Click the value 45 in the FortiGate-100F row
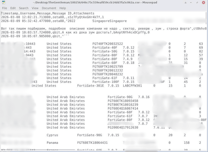This screenshot has height=152, width=208. 186,82
